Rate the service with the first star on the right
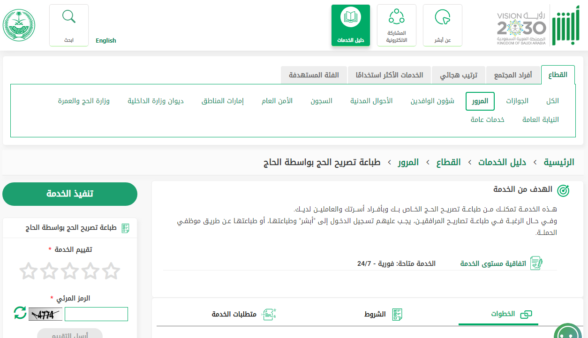588x338 pixels. click(x=111, y=271)
